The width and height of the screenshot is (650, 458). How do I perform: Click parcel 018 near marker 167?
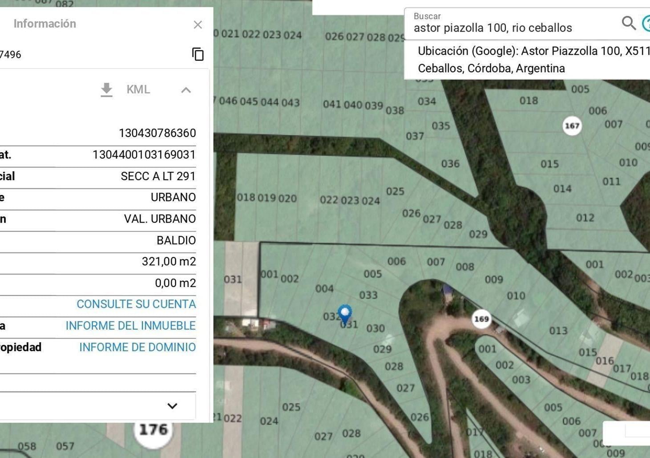point(529,100)
